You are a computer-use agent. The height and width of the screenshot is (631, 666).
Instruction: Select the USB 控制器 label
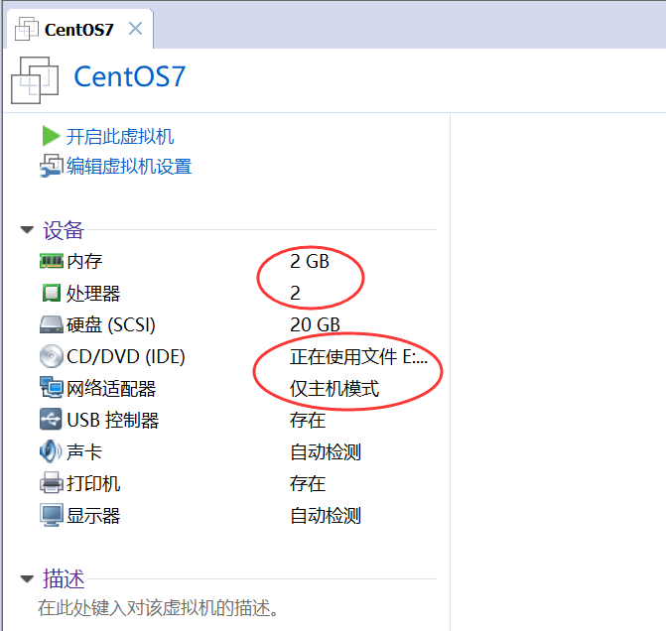[x=113, y=421]
